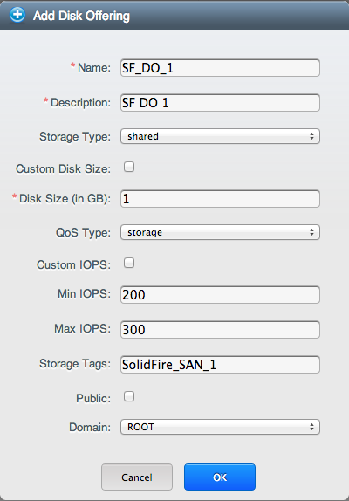
Task: Click the Storage Tags field SolidFire_SAN_1
Action: [220, 365]
